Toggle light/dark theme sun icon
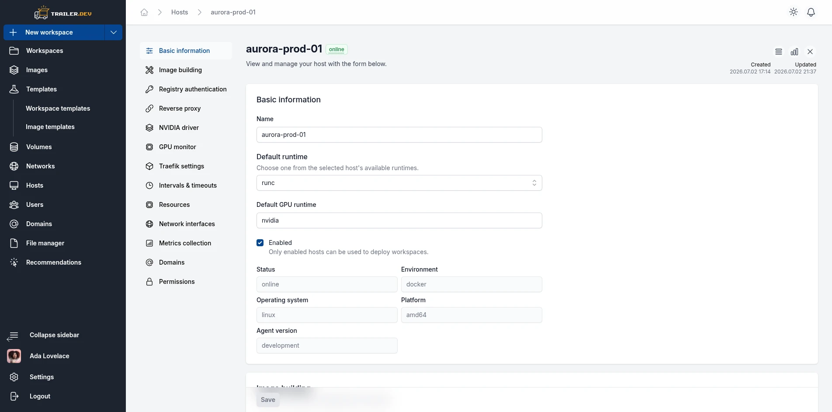The image size is (832, 412). click(x=794, y=12)
